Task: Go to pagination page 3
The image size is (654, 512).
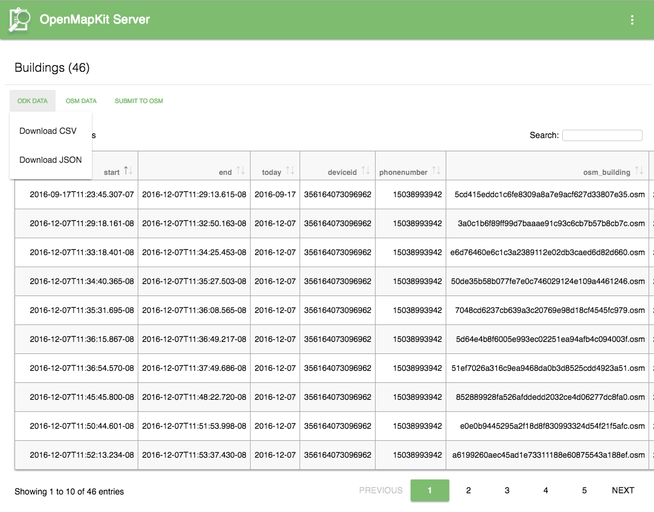Action: [x=507, y=490]
